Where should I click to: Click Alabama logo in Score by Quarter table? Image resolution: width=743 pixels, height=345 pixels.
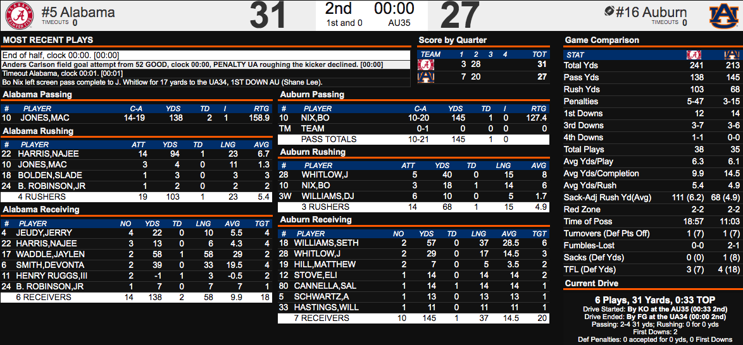click(428, 64)
